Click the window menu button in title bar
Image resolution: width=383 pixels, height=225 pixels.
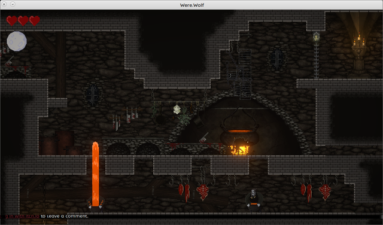point(13,4)
